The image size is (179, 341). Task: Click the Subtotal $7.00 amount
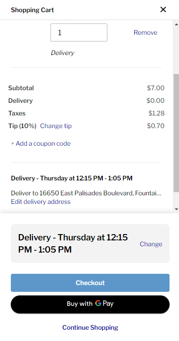coord(156,88)
